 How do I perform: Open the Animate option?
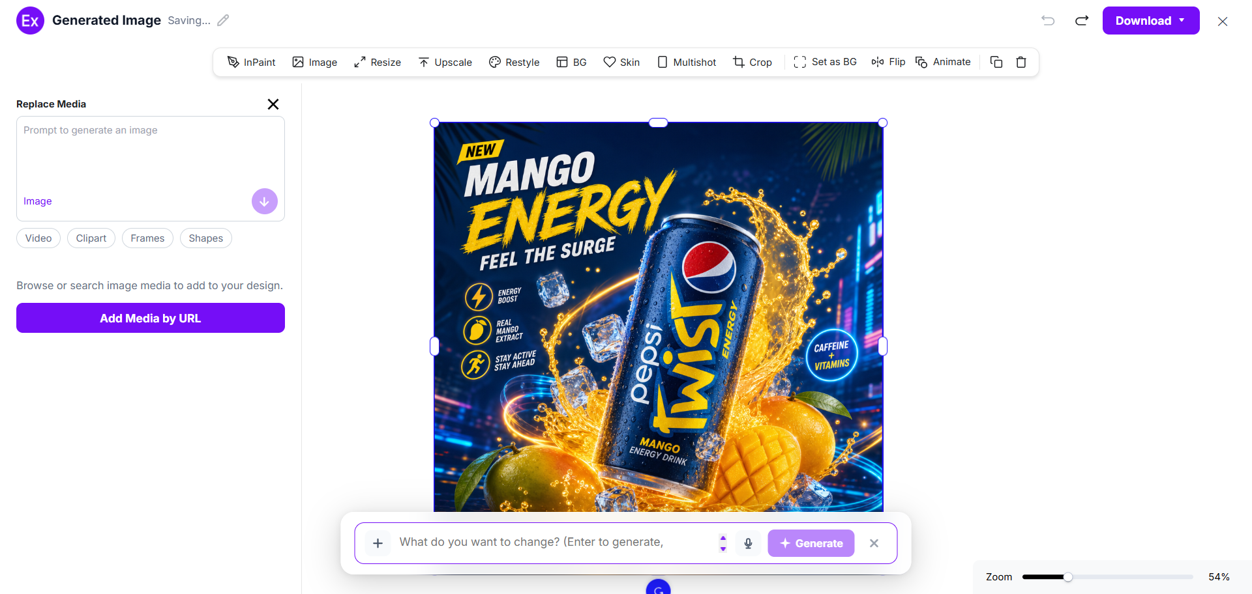943,62
